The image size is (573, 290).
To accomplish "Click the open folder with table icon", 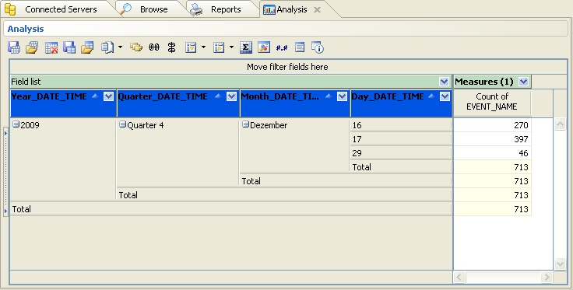I will point(87,47).
